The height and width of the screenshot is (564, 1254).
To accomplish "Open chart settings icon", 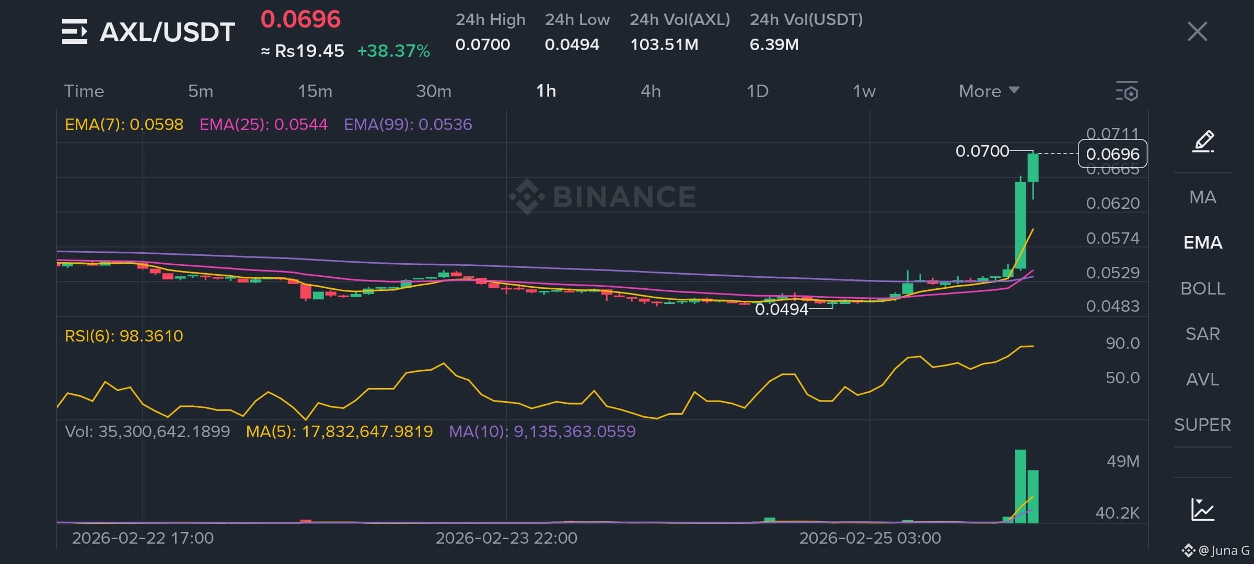I will coord(1127,91).
